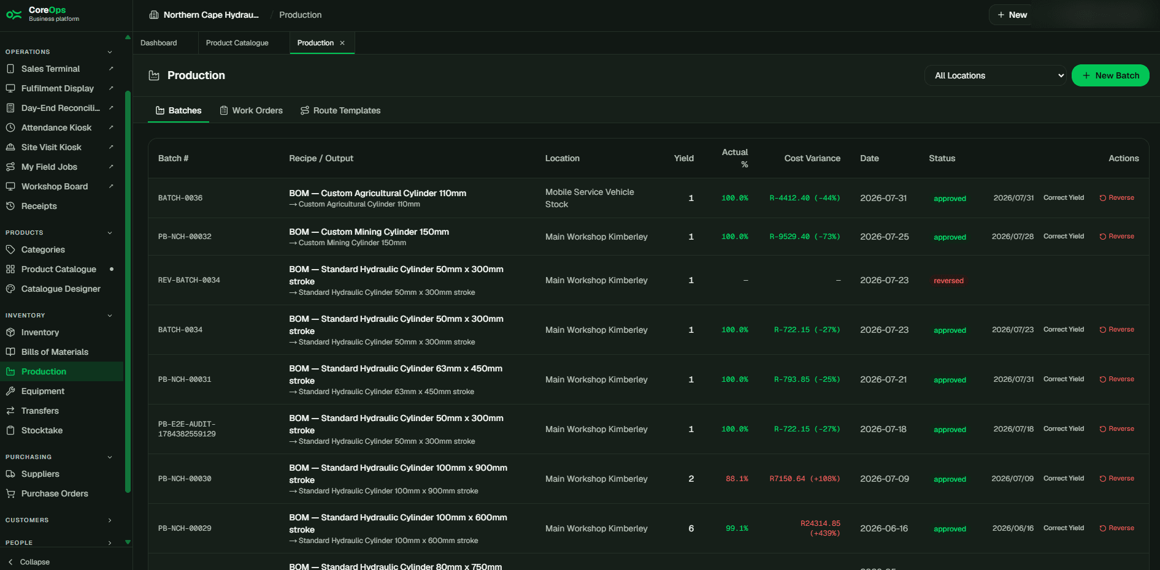Viewport: 1160px width, 570px height.
Task: Open the Production sidebar item
Action: pyautogui.click(x=61, y=371)
